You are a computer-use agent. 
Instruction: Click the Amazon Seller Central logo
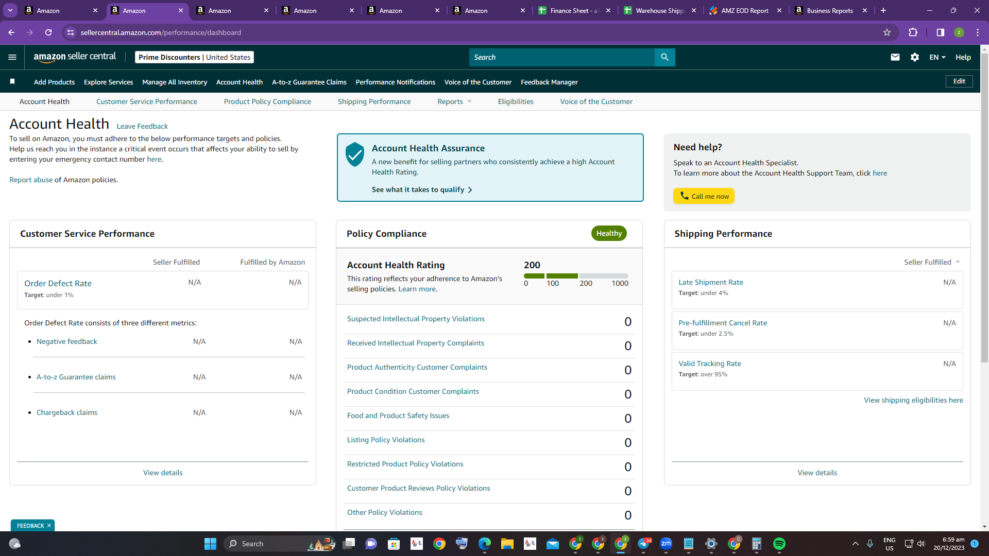[x=75, y=57]
